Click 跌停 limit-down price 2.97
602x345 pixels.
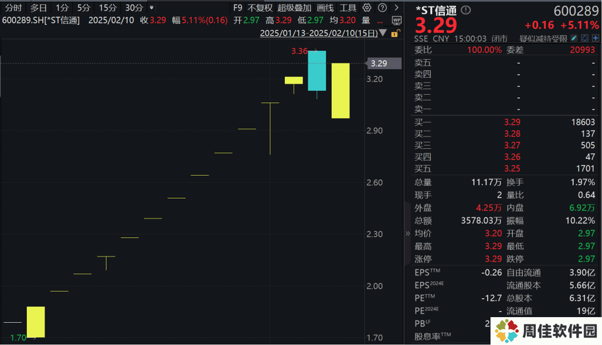point(586,259)
